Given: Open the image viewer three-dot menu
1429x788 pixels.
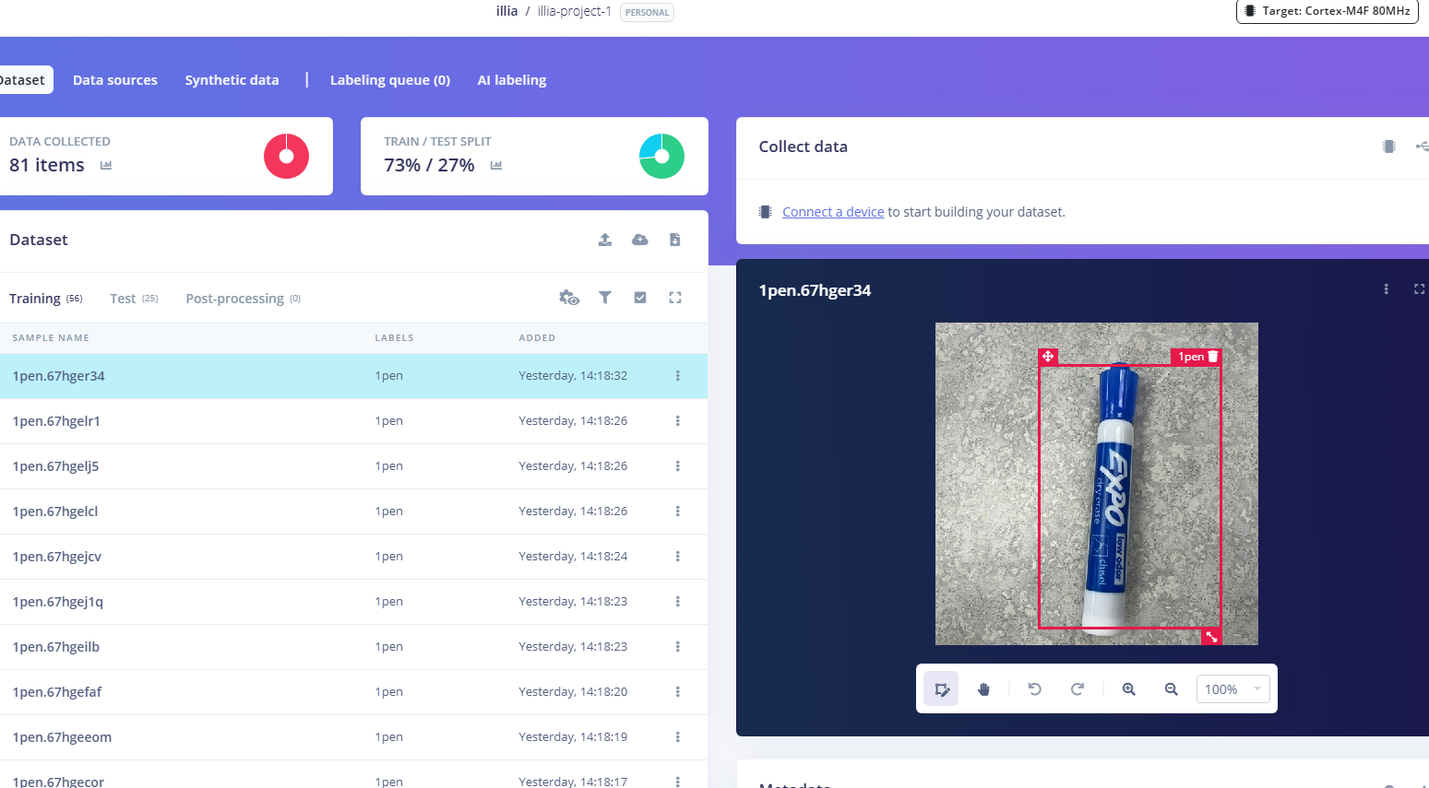Looking at the screenshot, I should (1386, 288).
